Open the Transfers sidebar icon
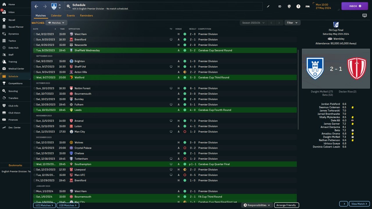Image resolution: width=372 pixels, height=209 pixels. [x=4, y=98]
